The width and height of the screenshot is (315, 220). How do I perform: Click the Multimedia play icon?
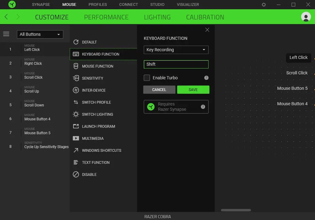(76, 138)
